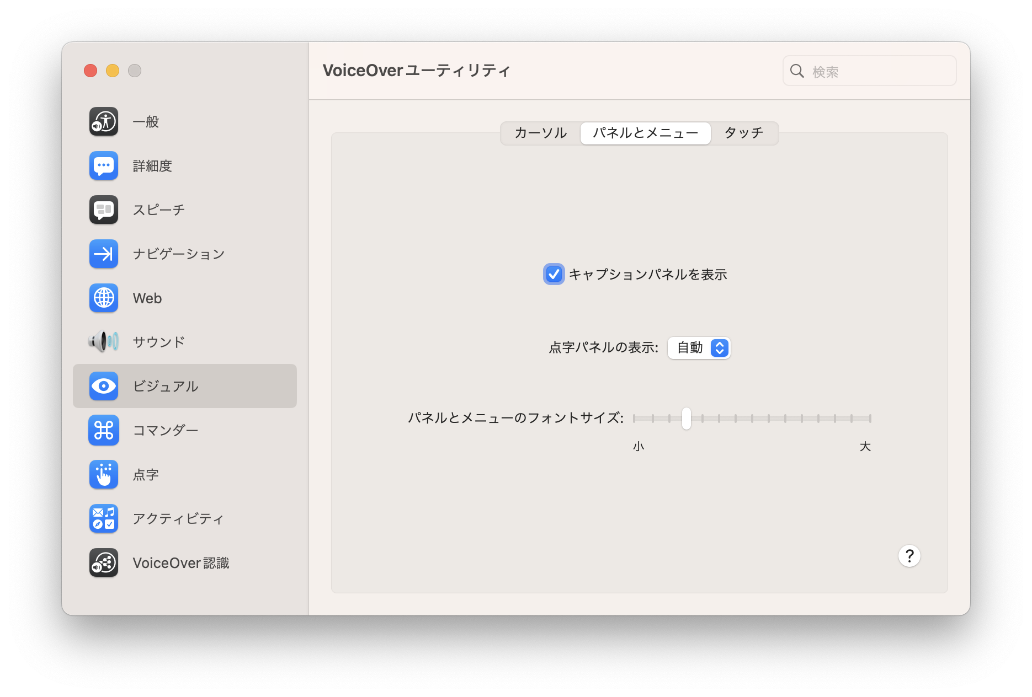Select the 詳細度 (Verbosity) sidebar icon
Viewport: 1032px width, 697px height.
(x=103, y=166)
